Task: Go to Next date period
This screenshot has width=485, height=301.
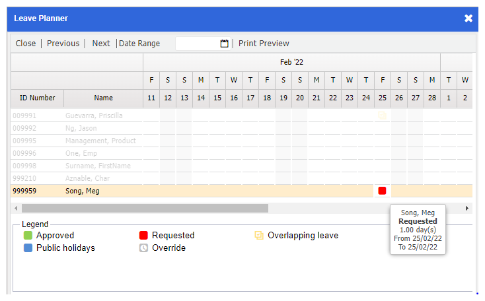Action: click(x=101, y=44)
